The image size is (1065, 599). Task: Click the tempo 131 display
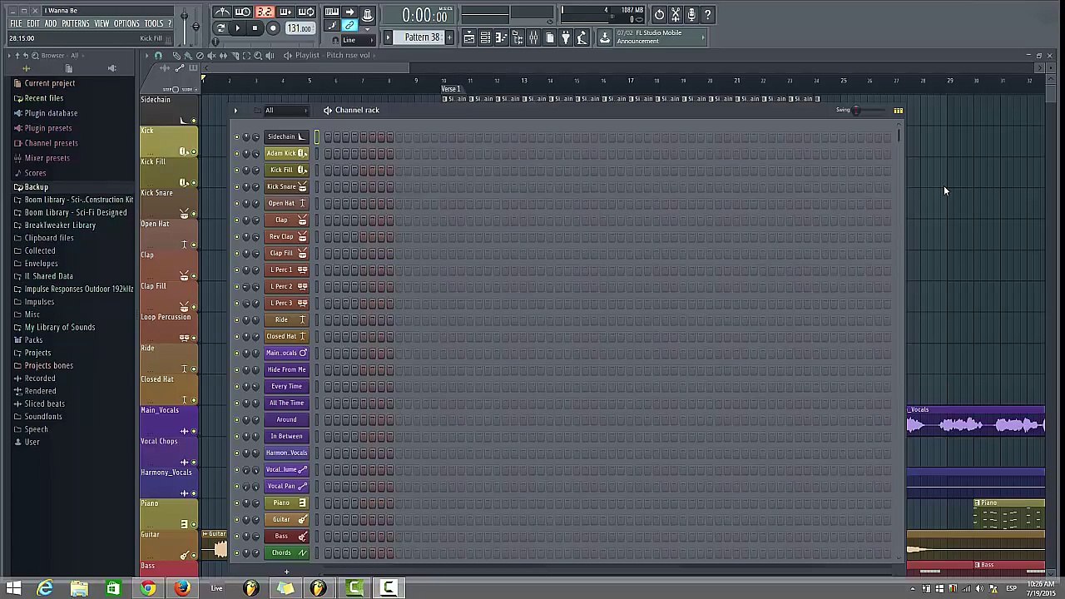click(x=299, y=28)
